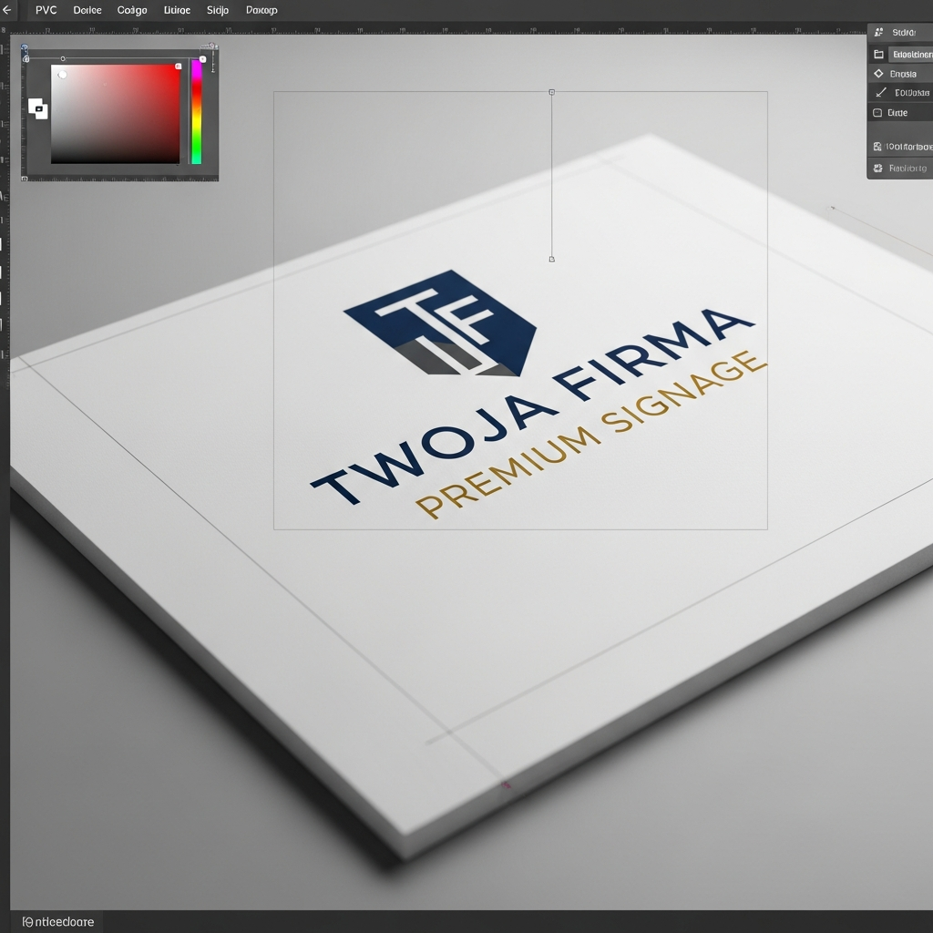933x933 pixels.
Task: Select the grid layout icon above Rablibrig
Action: (877, 146)
